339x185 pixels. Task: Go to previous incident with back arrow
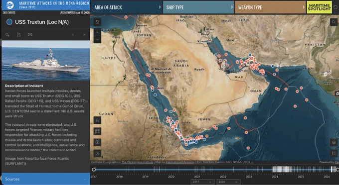tap(73, 35)
